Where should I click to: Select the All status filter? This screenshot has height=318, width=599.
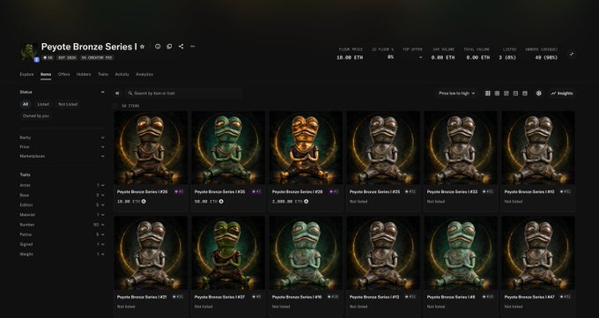26,104
